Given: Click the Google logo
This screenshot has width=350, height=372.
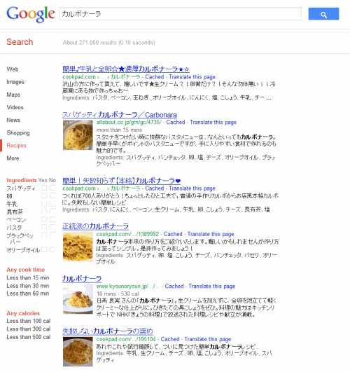Looking at the screenshot, I should (x=31, y=14).
